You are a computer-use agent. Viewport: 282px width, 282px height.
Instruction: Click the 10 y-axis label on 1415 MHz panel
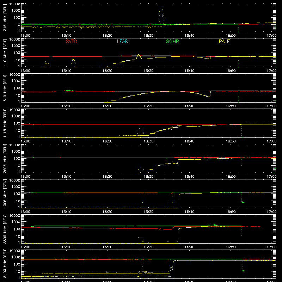(18, 130)
